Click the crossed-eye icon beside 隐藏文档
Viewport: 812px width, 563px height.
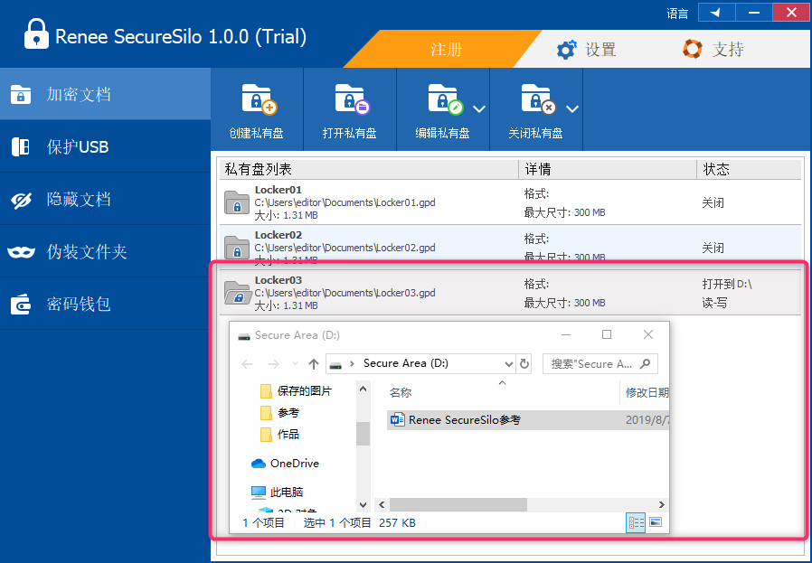point(21,200)
